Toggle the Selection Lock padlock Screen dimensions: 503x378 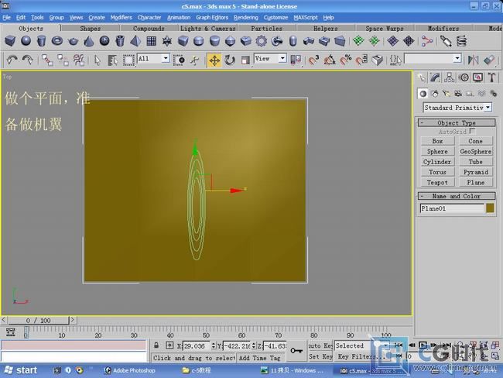point(156,345)
